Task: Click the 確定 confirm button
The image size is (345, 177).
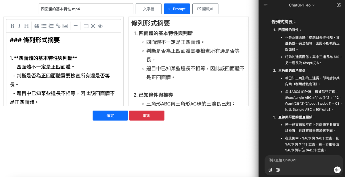Action: click(110, 116)
